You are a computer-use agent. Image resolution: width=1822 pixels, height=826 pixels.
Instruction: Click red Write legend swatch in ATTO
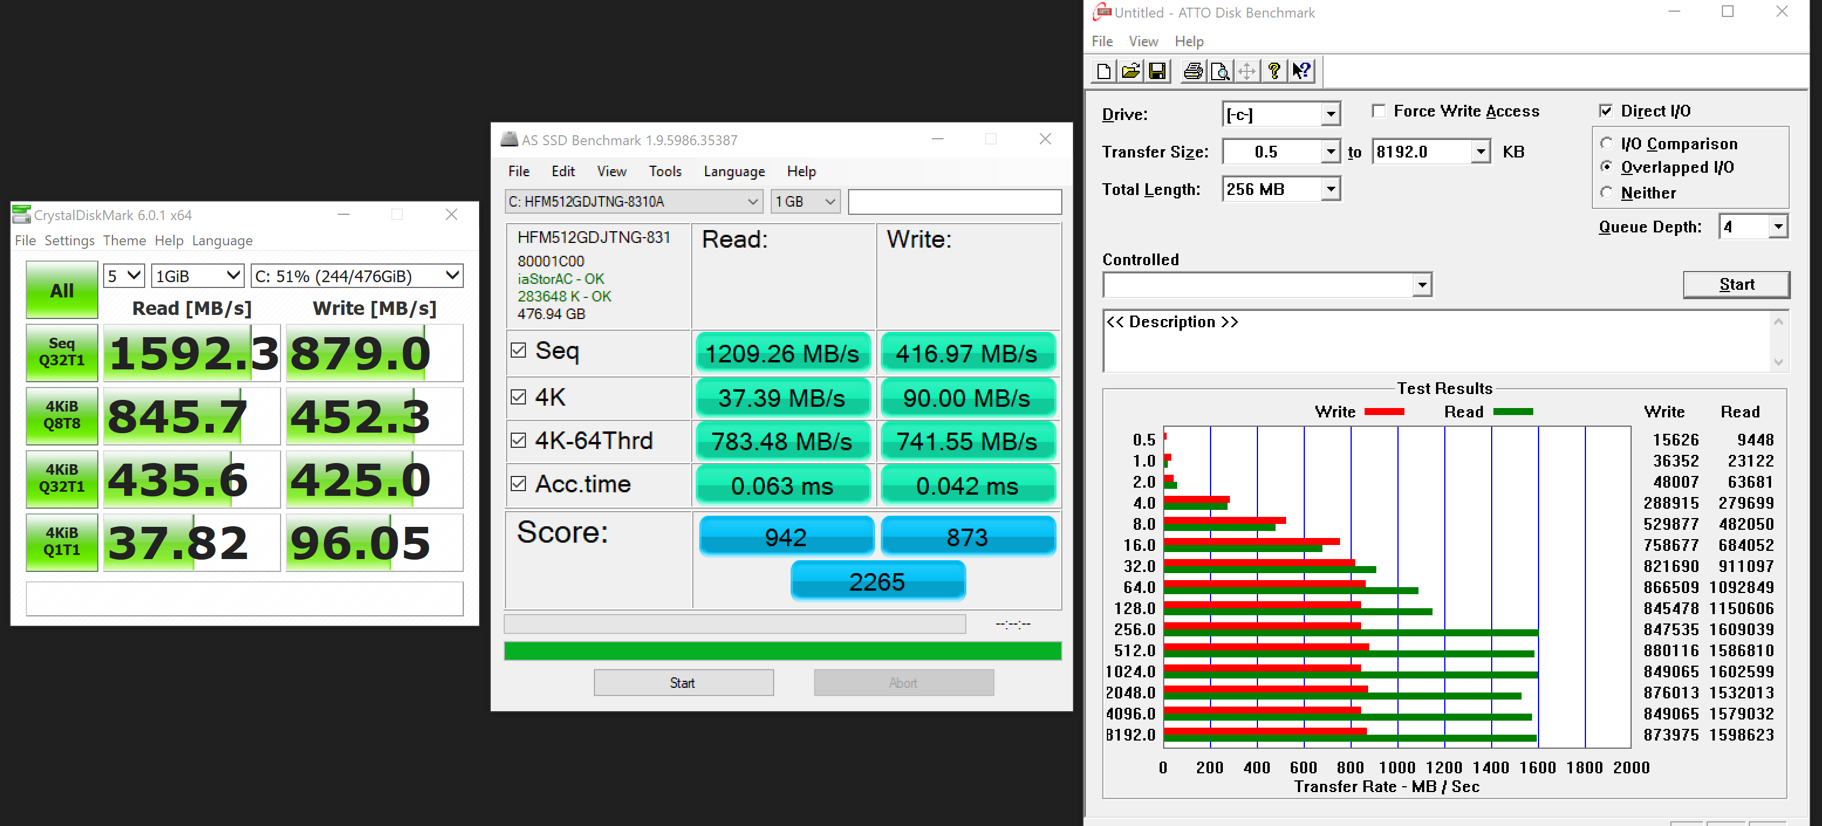click(1383, 412)
